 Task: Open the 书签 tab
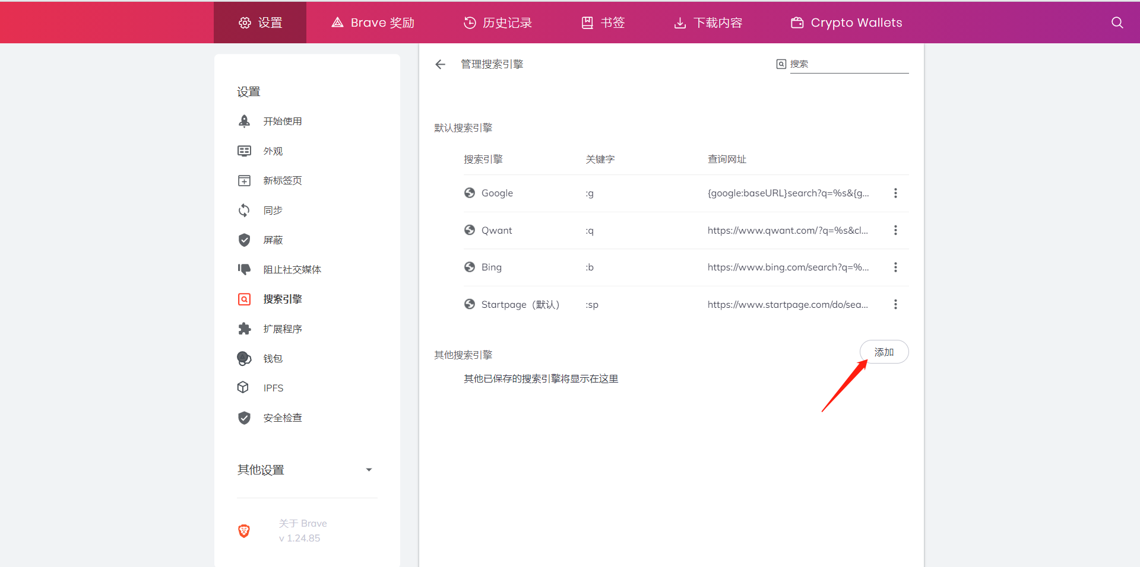[x=603, y=23]
